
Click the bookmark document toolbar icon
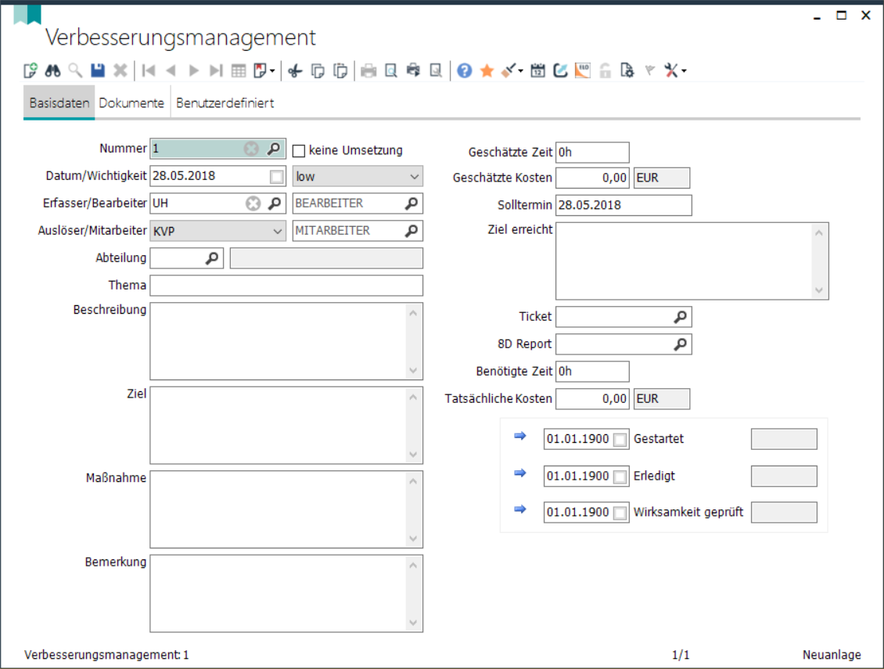tap(260, 70)
